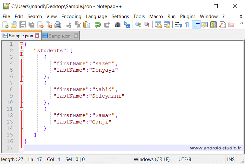Open the ? help menu
The image size is (245, 164).
click(223, 17)
